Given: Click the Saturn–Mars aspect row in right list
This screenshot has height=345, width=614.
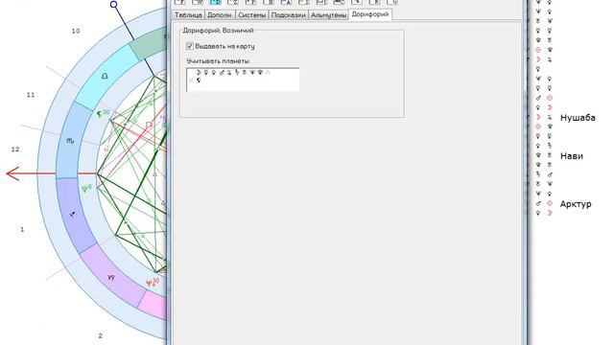Looking at the screenshot, I should pos(544,174).
